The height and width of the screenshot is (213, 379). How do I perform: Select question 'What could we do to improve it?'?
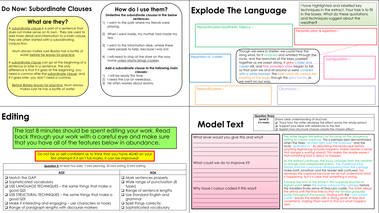coord(222,163)
